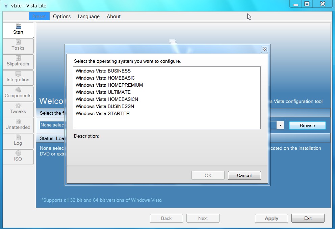The height and width of the screenshot is (229, 335).
Task: Choose Windows Vista HOMEPREMIUM edition
Action: point(109,85)
